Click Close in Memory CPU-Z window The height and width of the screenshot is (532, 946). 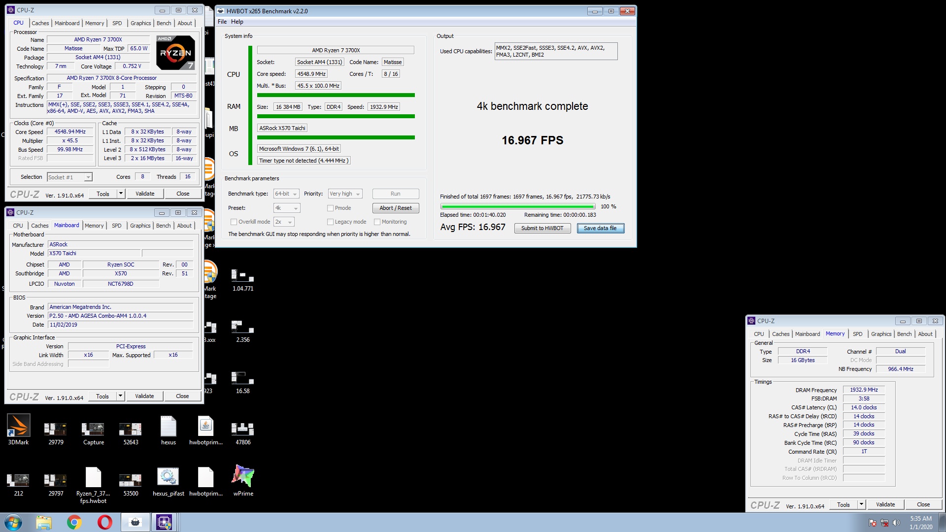923,504
